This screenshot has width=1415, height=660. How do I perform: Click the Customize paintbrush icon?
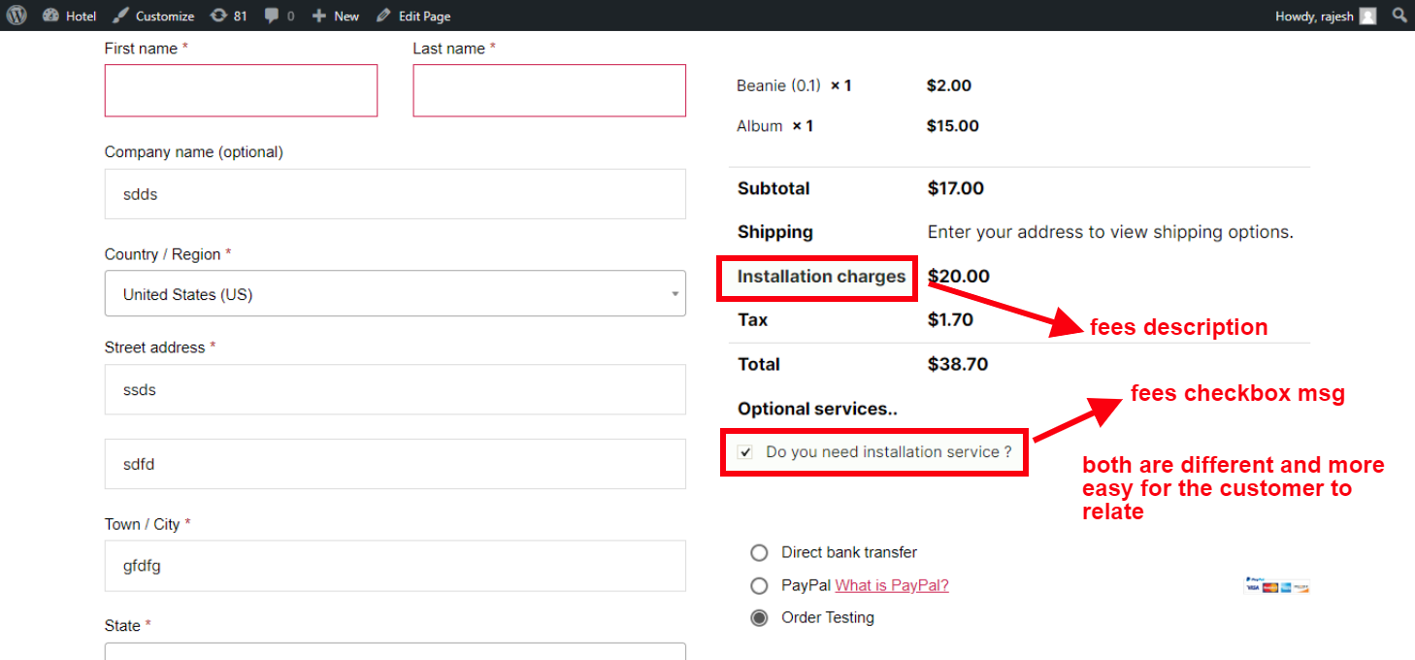(x=120, y=16)
